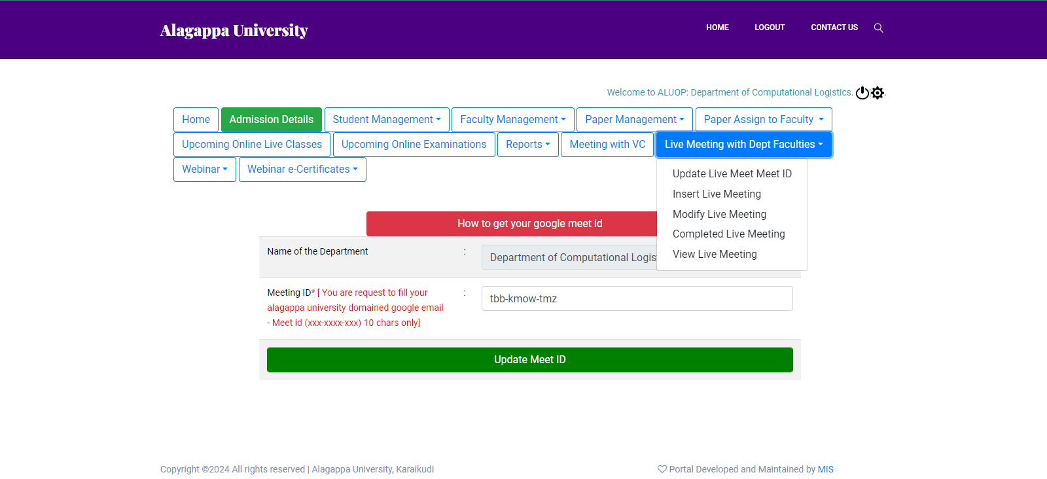Expand the Student Management dropdown
This screenshot has height=479, width=1047.
point(387,120)
